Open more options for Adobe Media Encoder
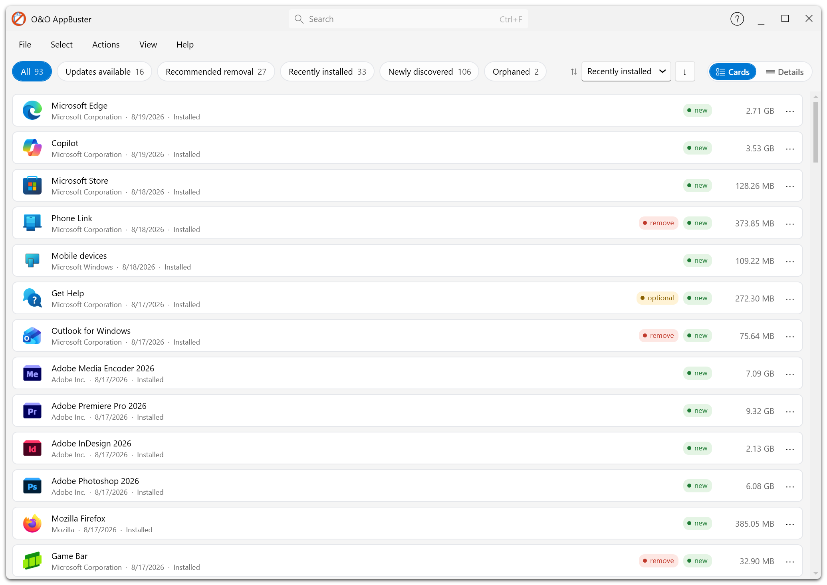 [790, 374]
